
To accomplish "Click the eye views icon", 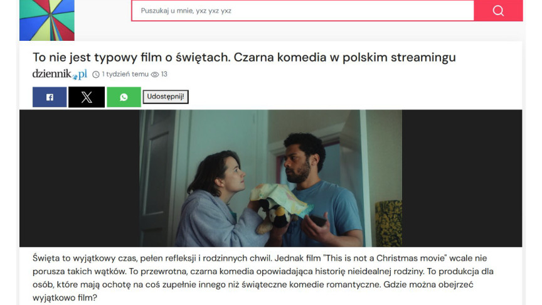I will point(155,74).
